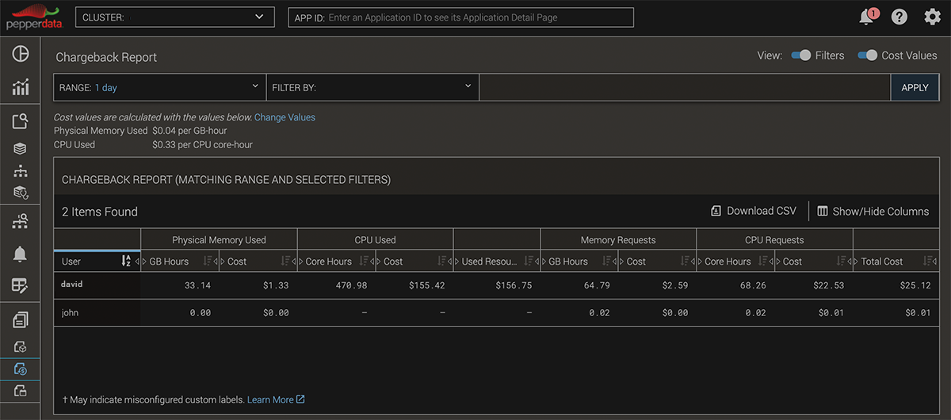951x420 pixels.
Task: Click the bar chart trends sidebar icon
Action: point(21,86)
